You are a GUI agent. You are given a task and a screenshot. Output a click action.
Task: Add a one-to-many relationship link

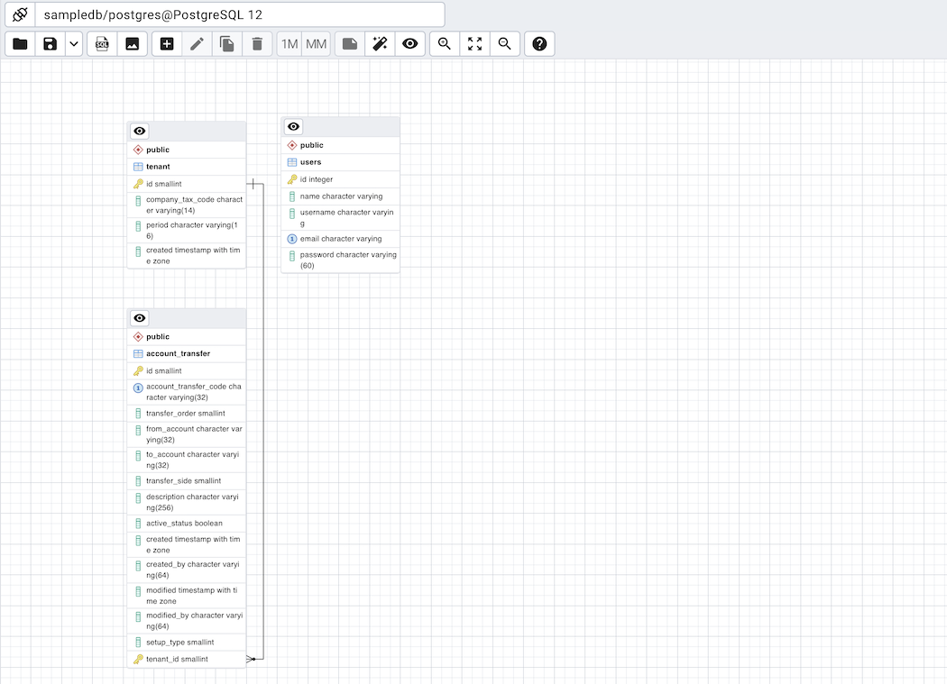pyautogui.click(x=289, y=44)
